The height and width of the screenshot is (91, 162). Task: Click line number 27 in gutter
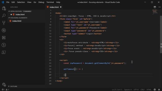coord(50,75)
